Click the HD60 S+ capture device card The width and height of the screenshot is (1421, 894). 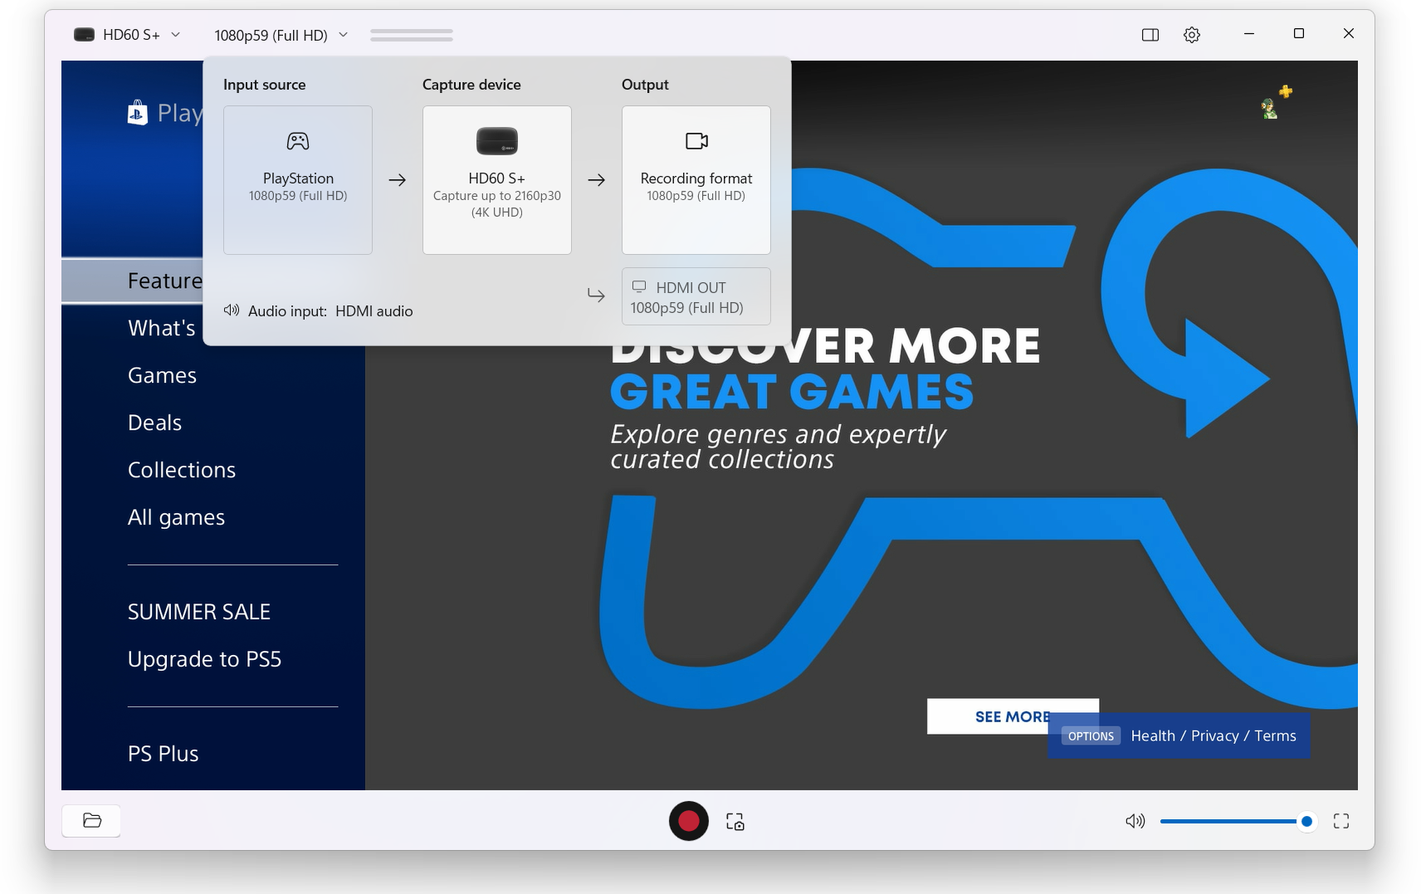click(496, 179)
